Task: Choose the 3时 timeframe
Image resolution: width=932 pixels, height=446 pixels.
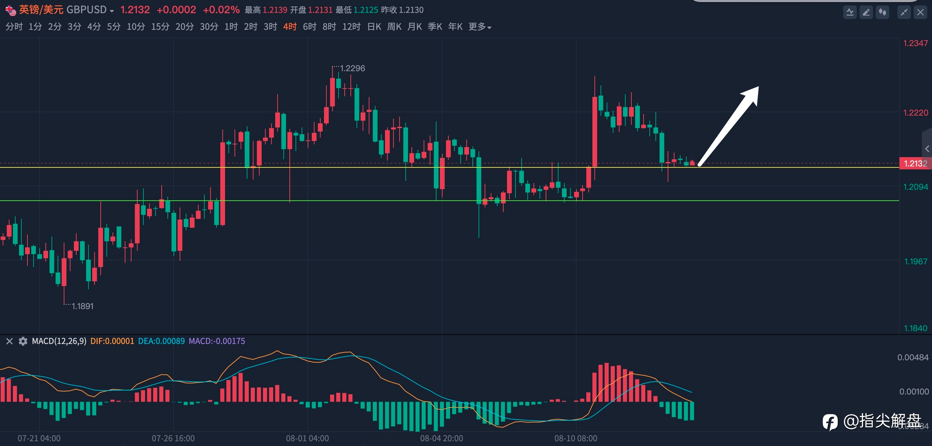Action: point(270,27)
